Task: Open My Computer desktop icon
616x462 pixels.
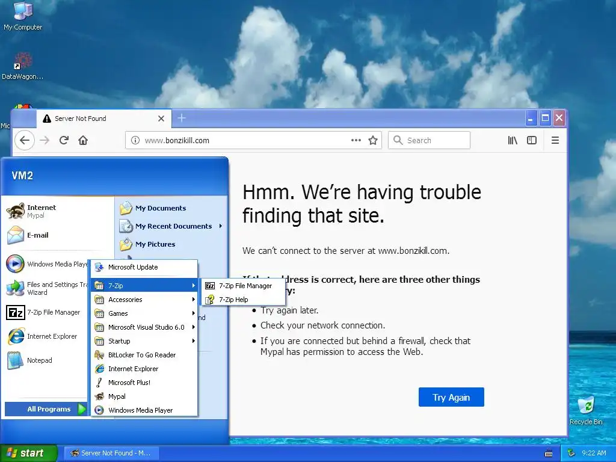Action: 23,16
